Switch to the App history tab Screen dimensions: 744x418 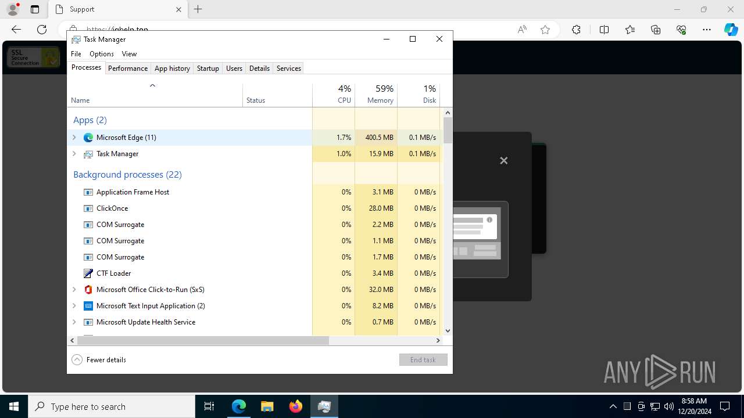tap(172, 69)
